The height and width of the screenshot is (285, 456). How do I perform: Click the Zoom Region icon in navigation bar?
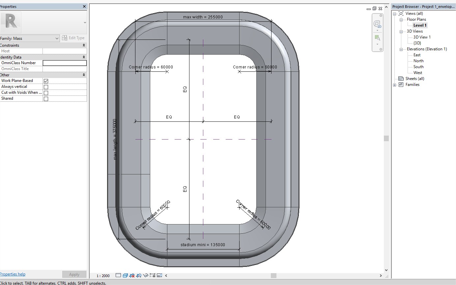point(377,38)
